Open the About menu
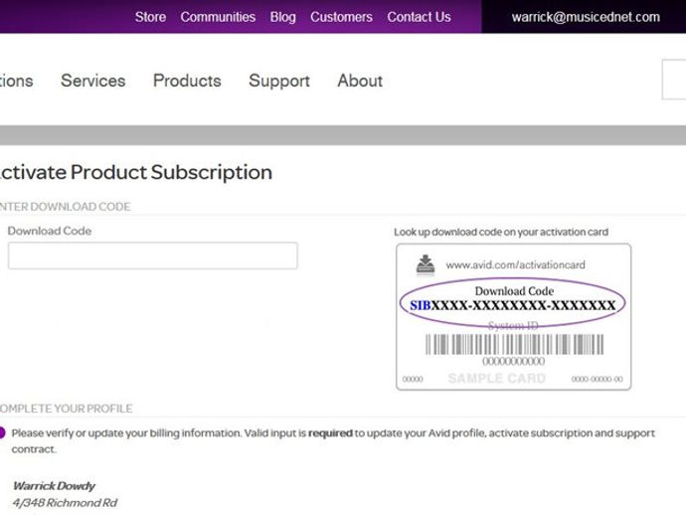The width and height of the screenshot is (686, 515). coord(360,81)
